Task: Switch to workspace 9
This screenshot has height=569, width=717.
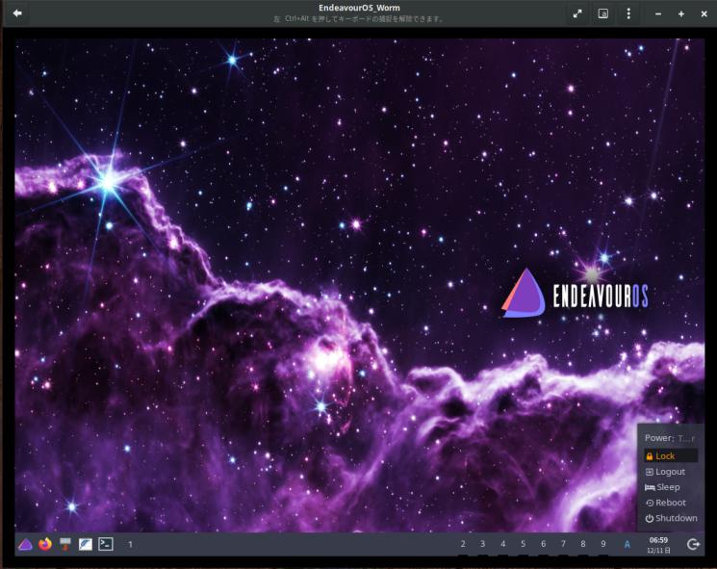Action: [602, 544]
